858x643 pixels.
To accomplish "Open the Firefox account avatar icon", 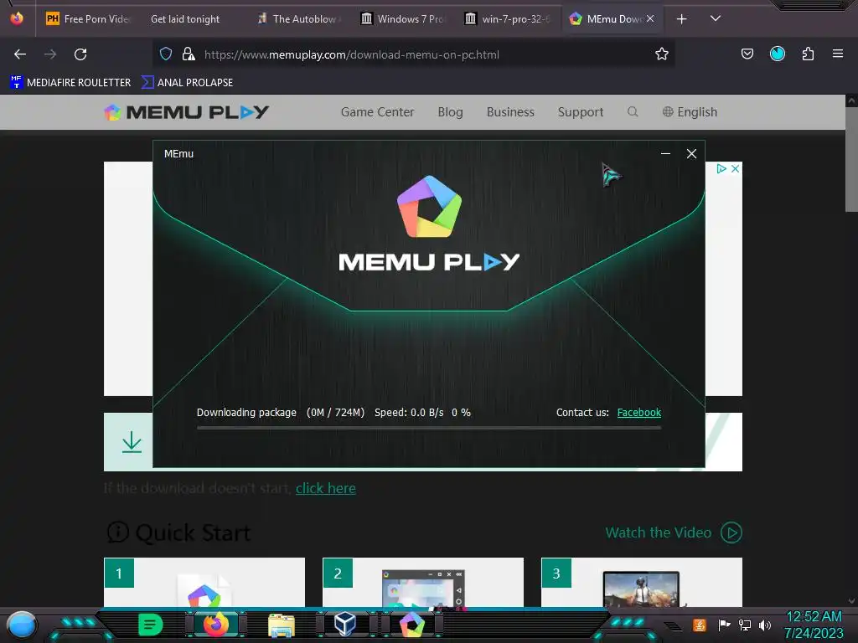I will pyautogui.click(x=777, y=54).
